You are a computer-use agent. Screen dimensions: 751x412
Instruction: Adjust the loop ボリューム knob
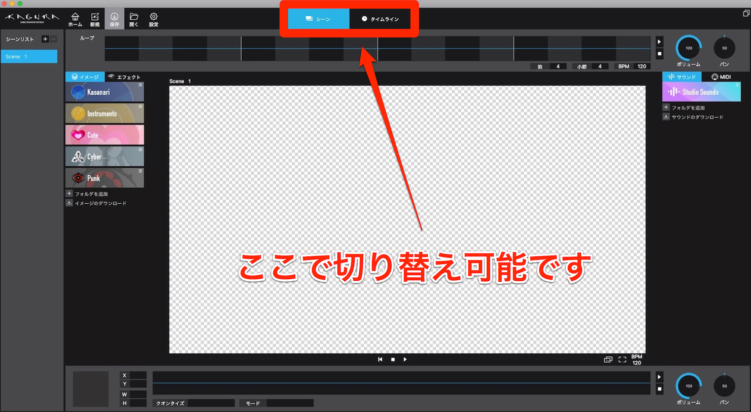coord(689,48)
